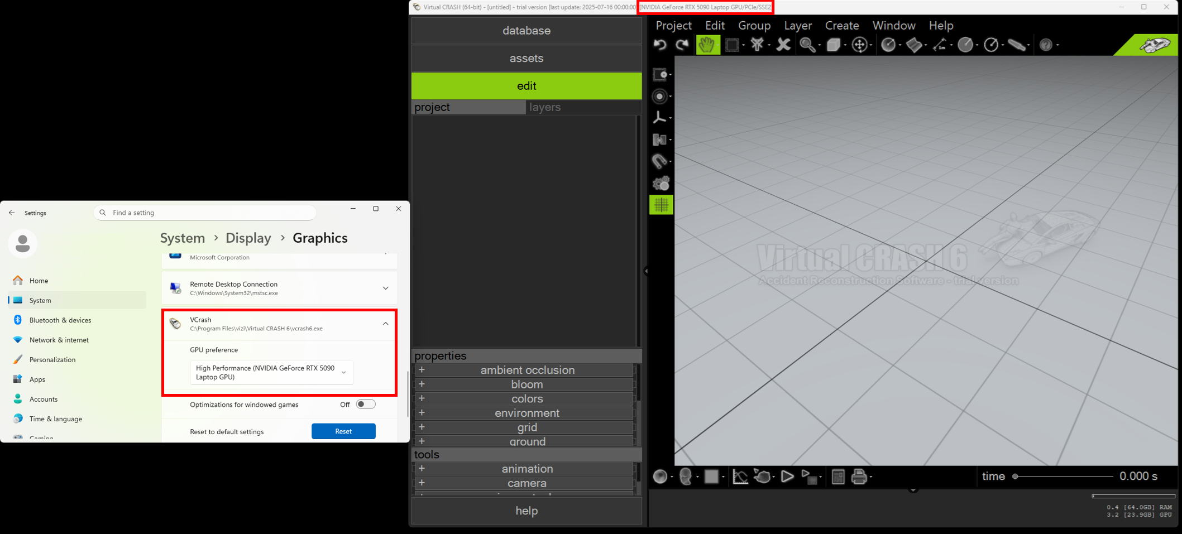Open Personalization in Settings sidebar

[77, 360]
